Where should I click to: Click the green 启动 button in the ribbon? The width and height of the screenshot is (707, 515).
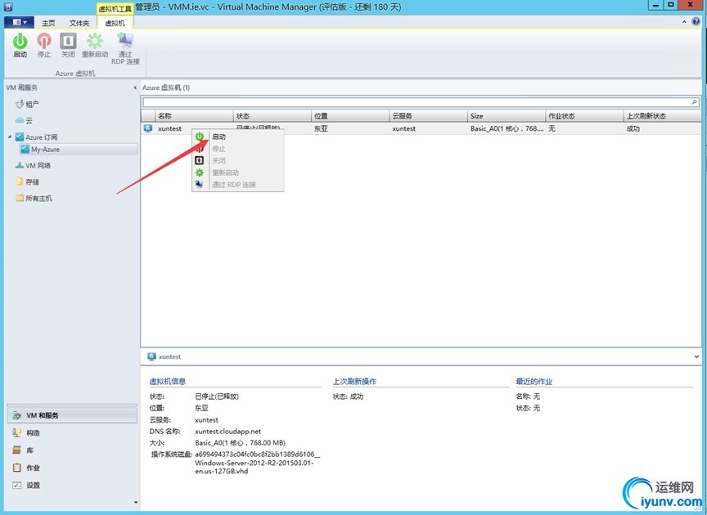(20, 45)
